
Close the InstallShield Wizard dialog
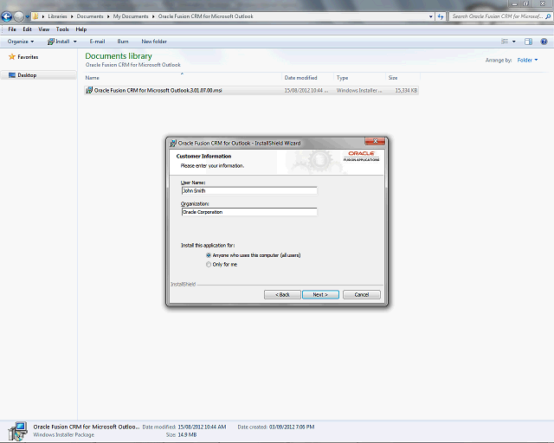(375, 141)
